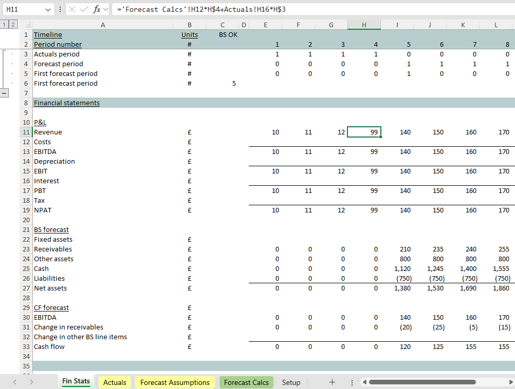
Task: Select column H header
Action: pos(364,25)
